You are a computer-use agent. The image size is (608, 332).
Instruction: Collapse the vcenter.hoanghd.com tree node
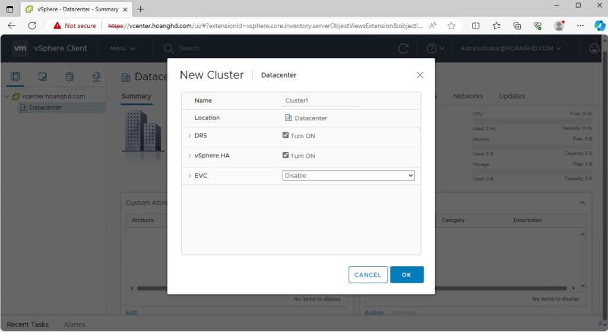point(7,96)
